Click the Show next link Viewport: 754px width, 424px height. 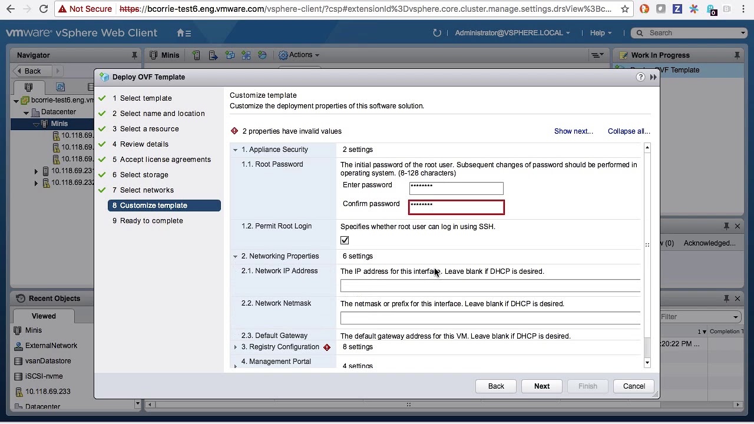tap(573, 131)
